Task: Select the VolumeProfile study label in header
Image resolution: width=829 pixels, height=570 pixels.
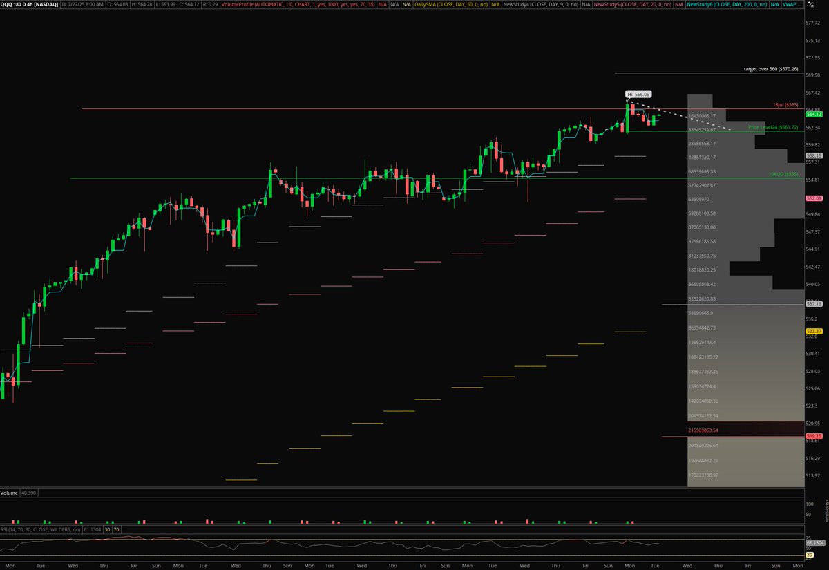Action: [x=299, y=4]
